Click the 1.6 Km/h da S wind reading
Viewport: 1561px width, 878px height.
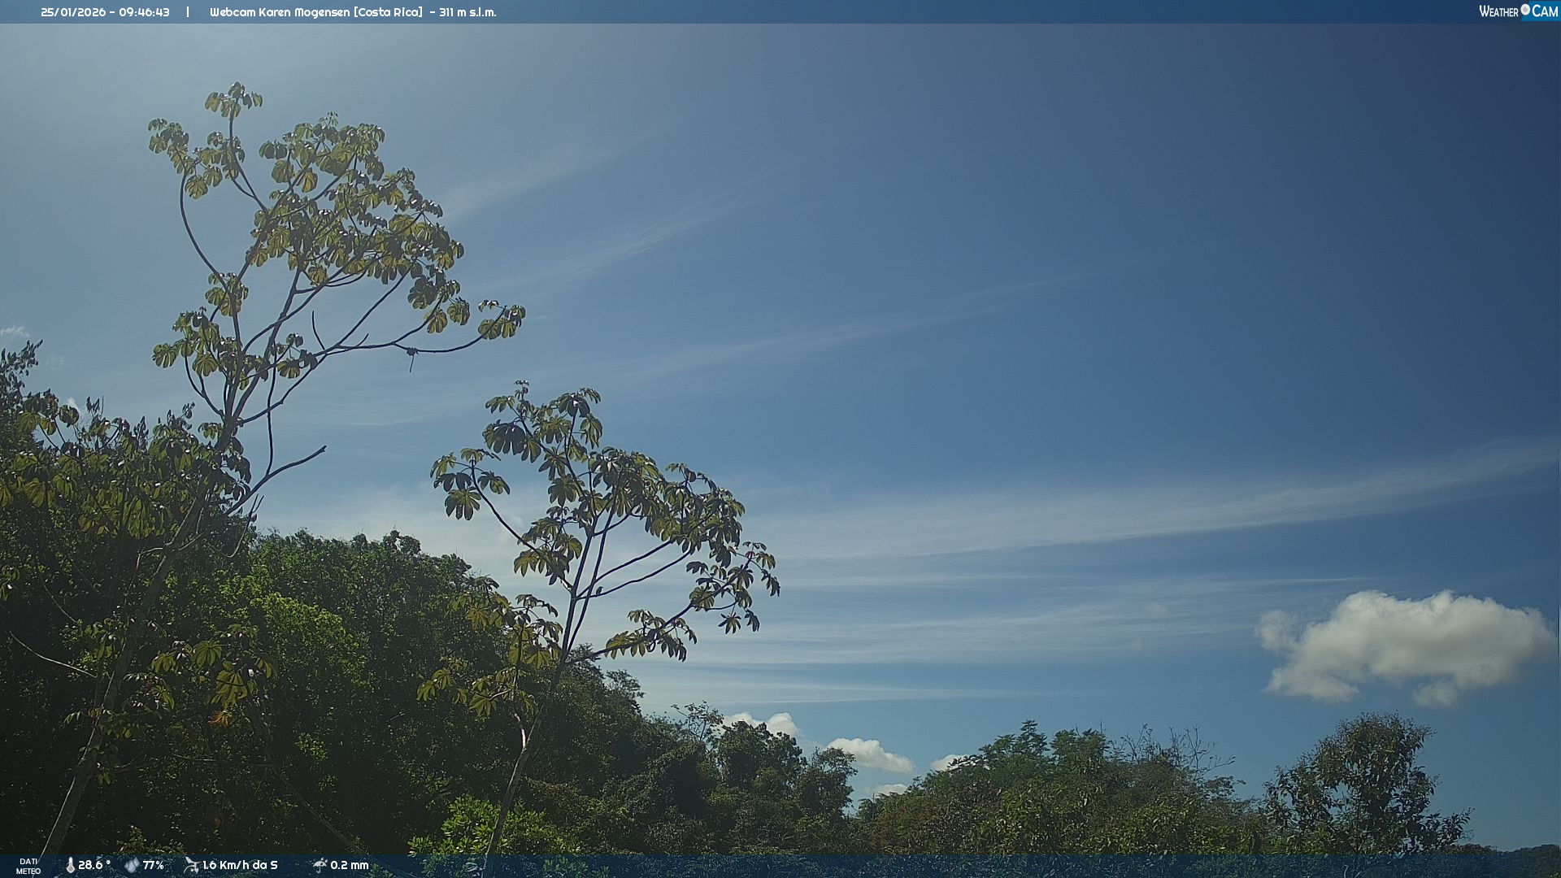click(240, 865)
